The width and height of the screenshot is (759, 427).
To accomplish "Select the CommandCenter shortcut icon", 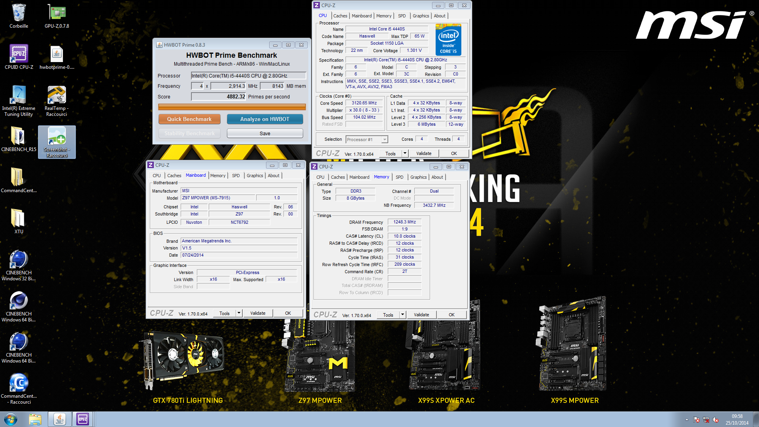I will click(x=19, y=389).
